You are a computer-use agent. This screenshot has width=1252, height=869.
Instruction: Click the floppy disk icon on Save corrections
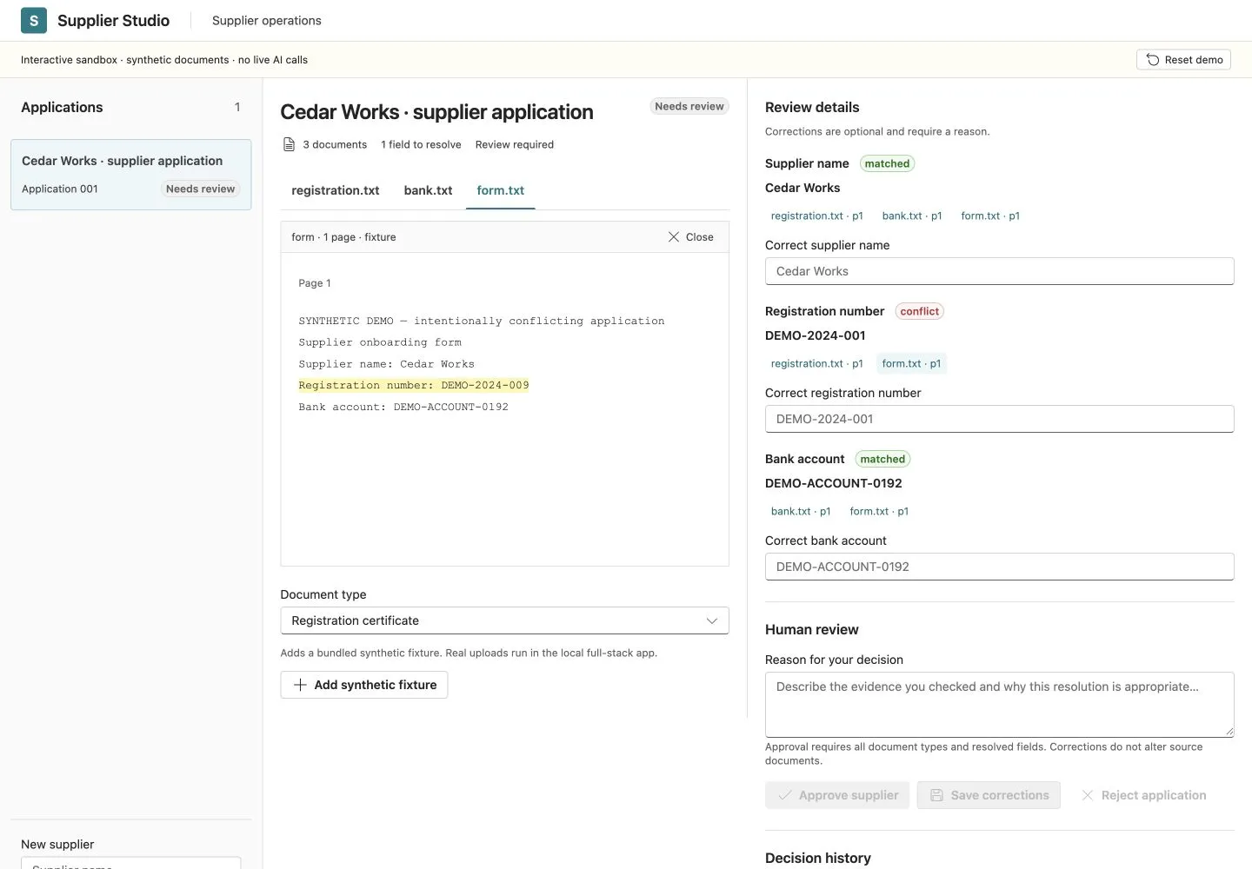click(x=936, y=795)
